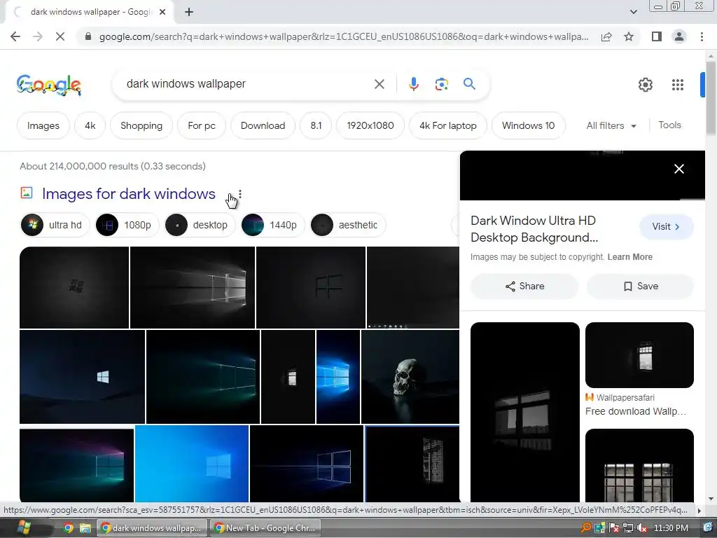Image resolution: width=717 pixels, height=538 pixels.
Task: Open the Google apps grid
Action: [678, 85]
